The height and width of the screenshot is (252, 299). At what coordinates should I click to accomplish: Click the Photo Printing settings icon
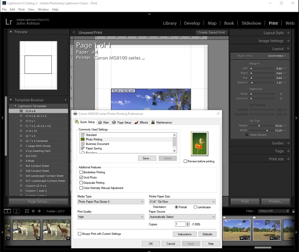coord(83,139)
